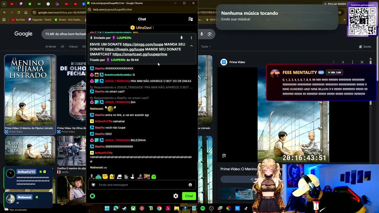Open the Chrome home page button

coord(26,12)
